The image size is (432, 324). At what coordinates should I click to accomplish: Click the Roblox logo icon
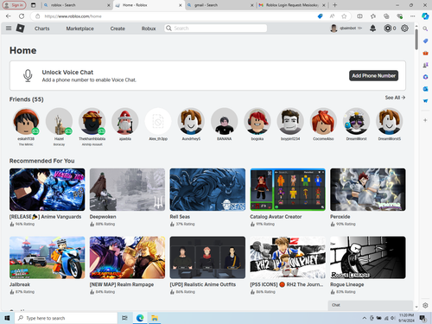click(x=20, y=29)
